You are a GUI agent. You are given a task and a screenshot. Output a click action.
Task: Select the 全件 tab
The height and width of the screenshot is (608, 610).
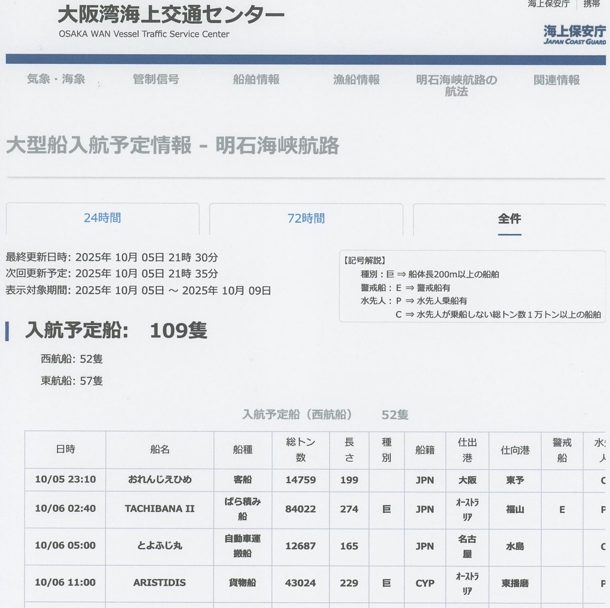pyautogui.click(x=509, y=219)
